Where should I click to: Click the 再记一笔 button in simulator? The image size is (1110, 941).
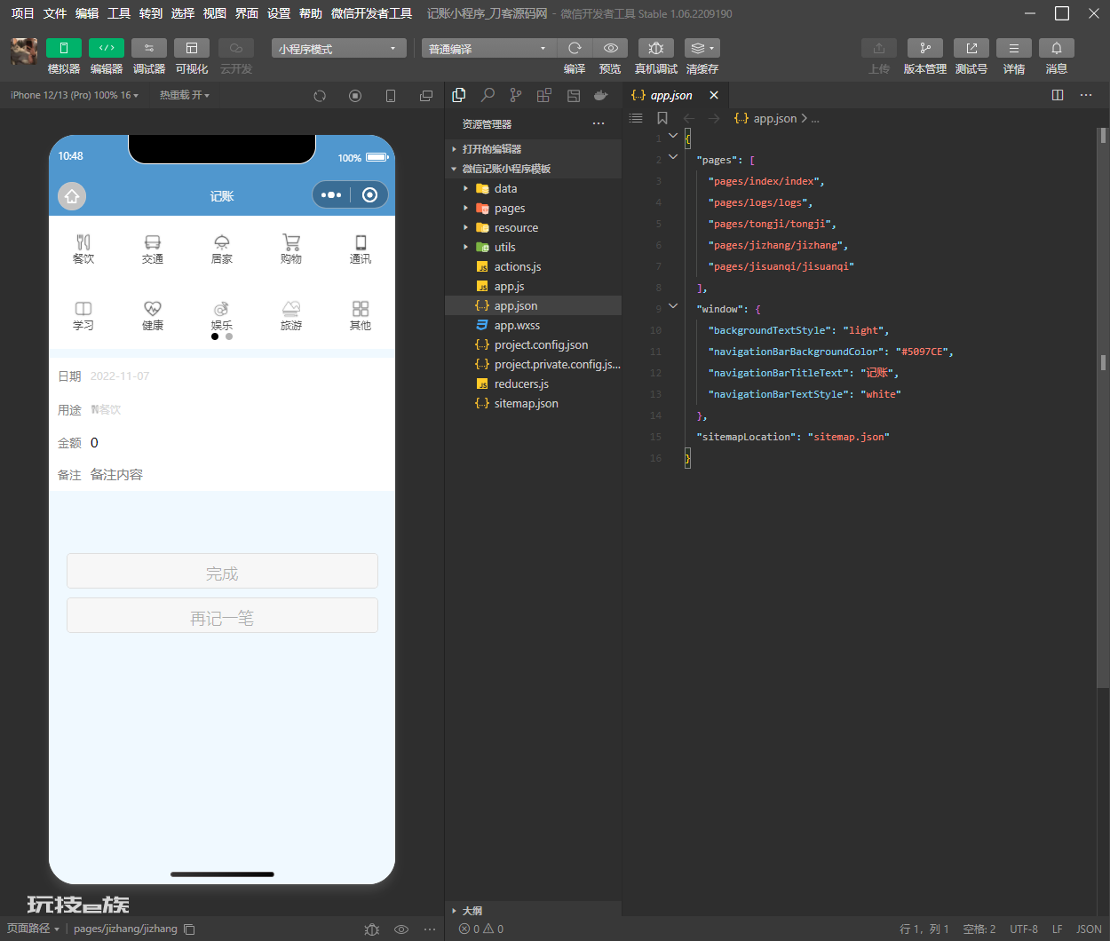point(222,615)
